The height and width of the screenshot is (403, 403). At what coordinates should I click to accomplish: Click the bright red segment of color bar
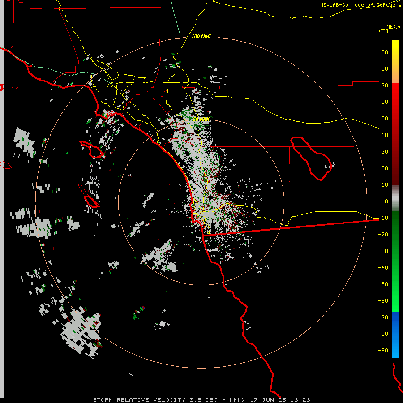[395, 95]
